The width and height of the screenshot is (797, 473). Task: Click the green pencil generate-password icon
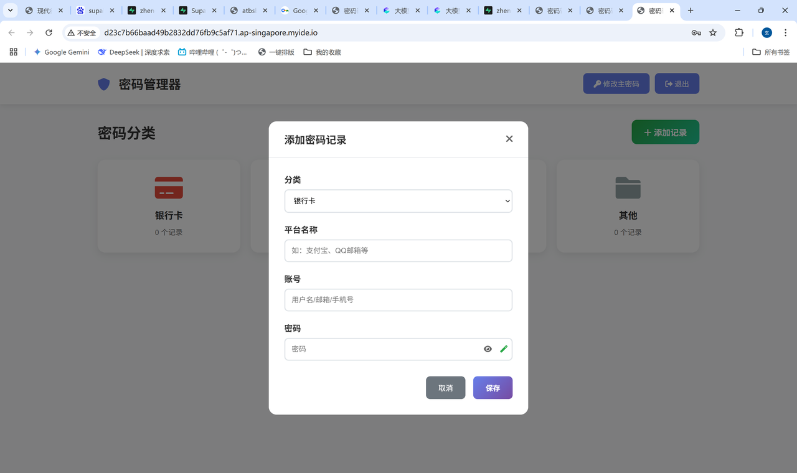[504, 349]
